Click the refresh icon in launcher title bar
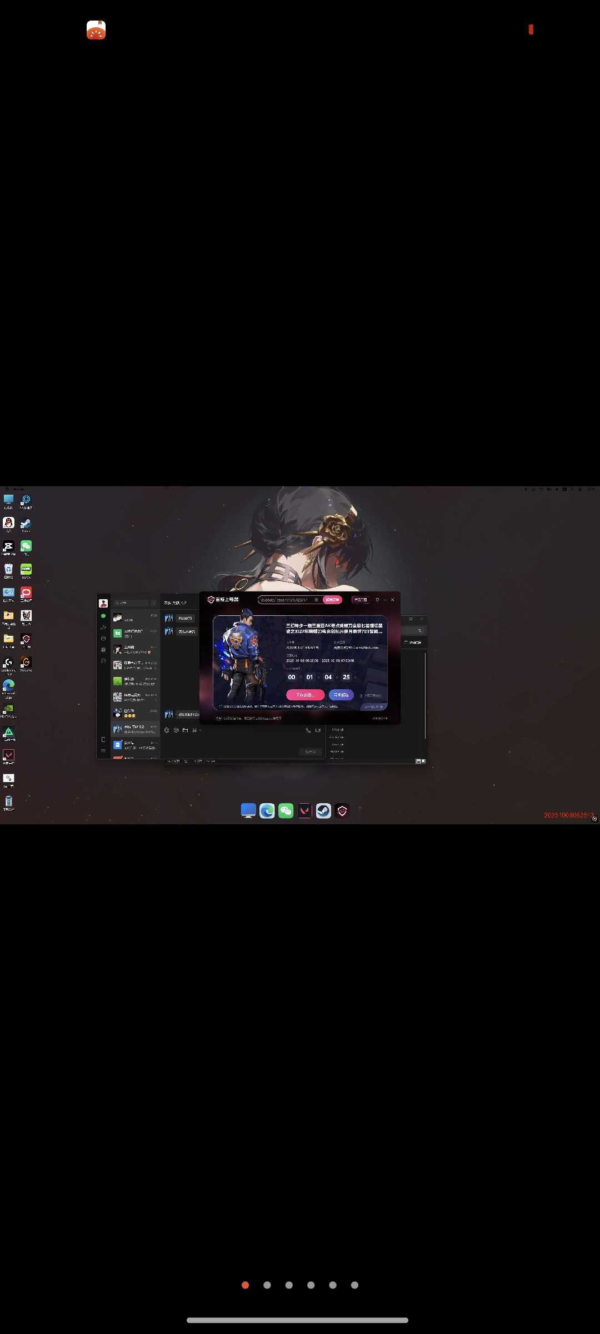Image resolution: width=600 pixels, height=1334 pixels. point(377,600)
